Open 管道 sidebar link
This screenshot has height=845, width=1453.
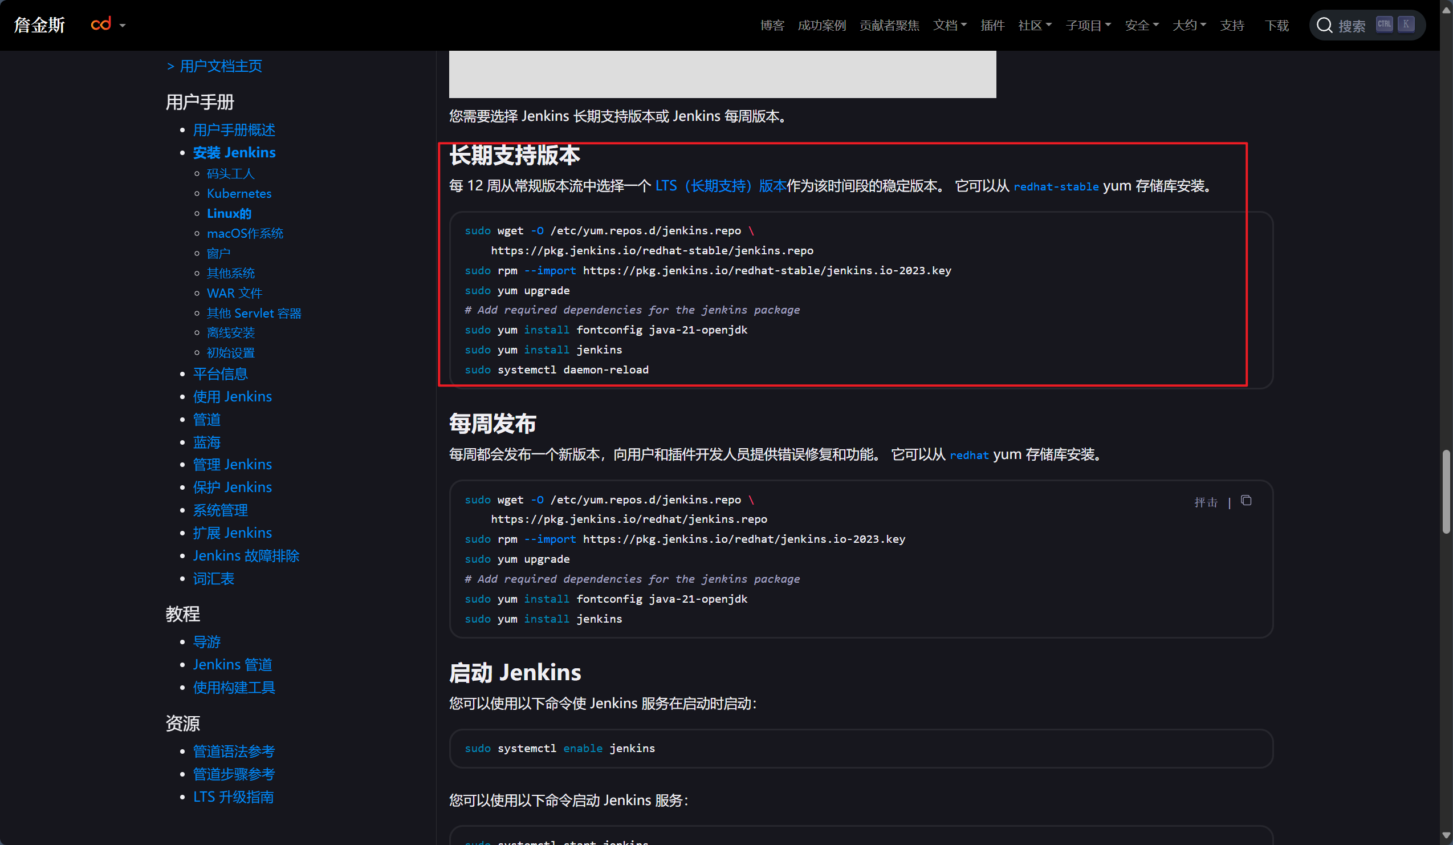point(206,419)
